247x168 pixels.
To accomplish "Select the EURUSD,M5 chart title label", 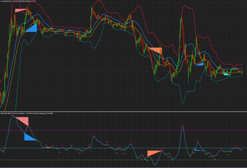I will 7,1.
